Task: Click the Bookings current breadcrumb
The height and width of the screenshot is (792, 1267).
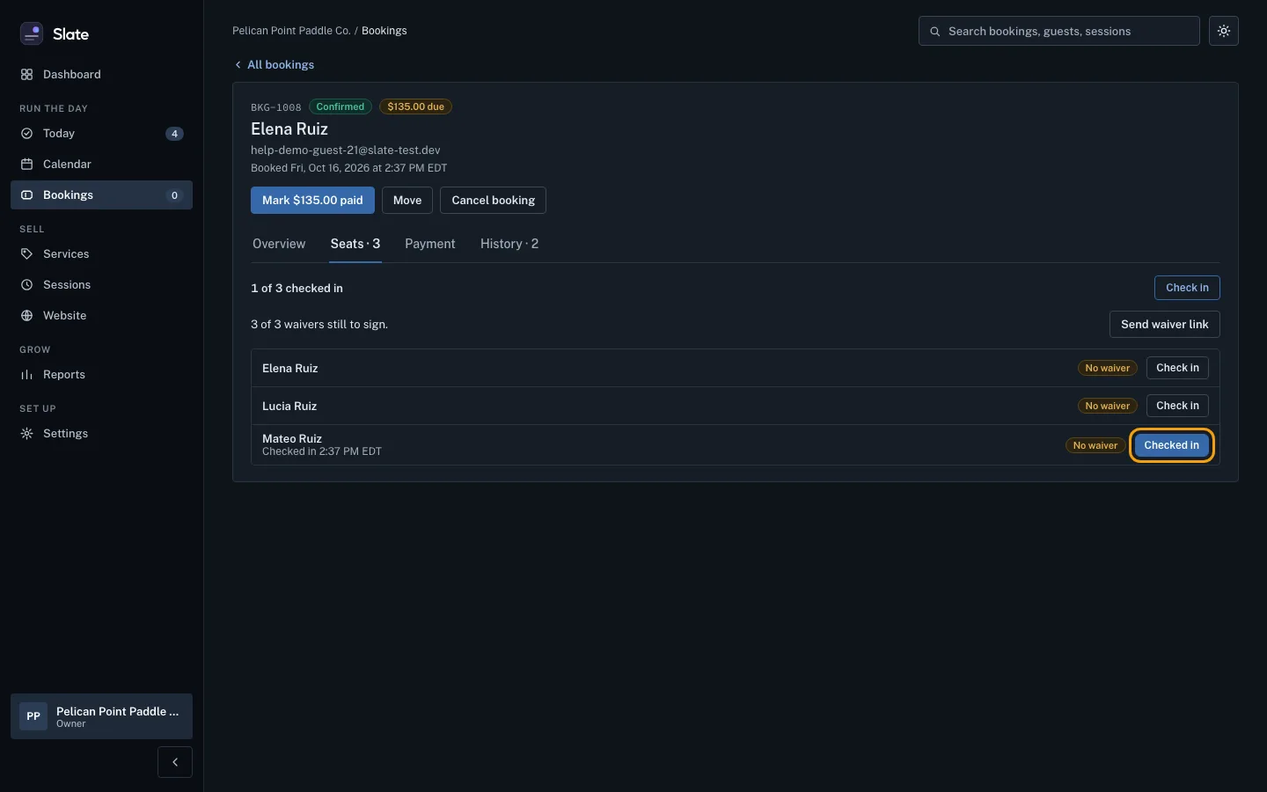Action: (x=384, y=31)
